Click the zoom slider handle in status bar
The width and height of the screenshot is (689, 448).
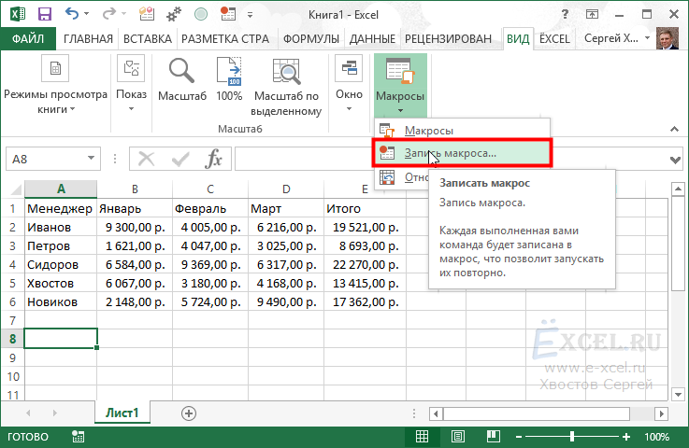[572, 437]
